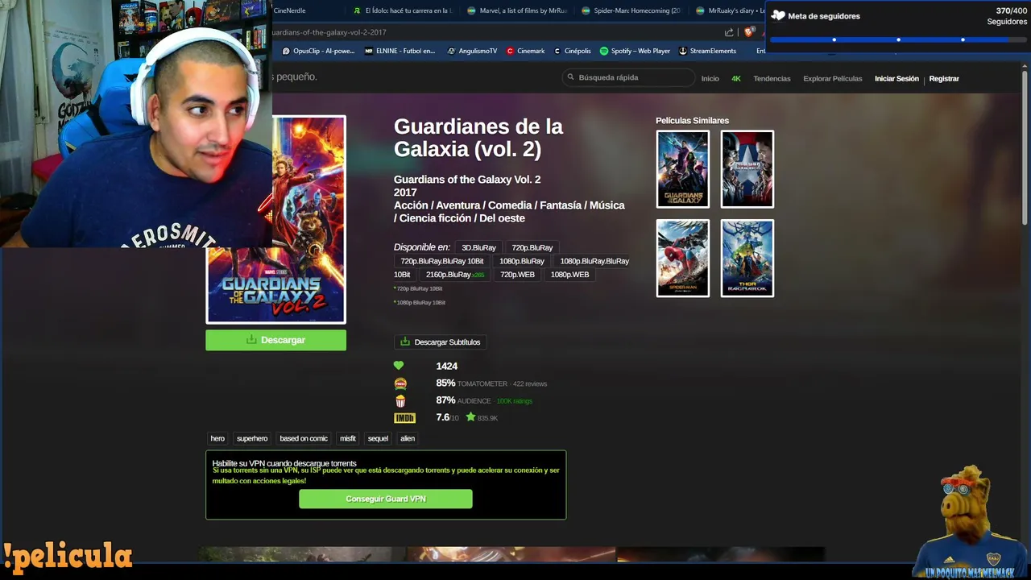Click the Iniciar Sesión link

896,78
